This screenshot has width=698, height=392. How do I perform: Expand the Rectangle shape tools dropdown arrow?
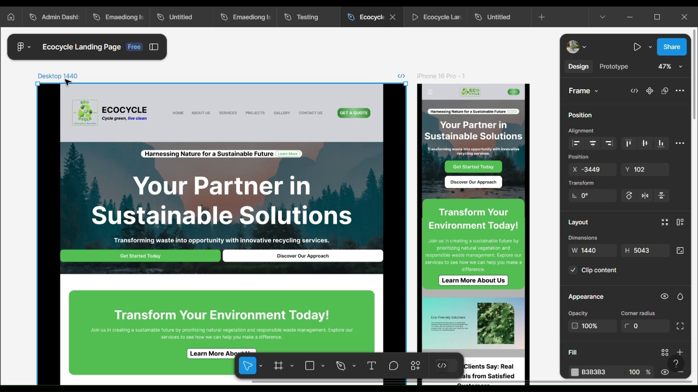click(323, 366)
